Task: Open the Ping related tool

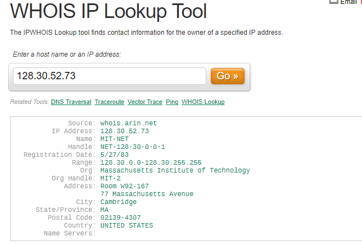Action: point(172,102)
